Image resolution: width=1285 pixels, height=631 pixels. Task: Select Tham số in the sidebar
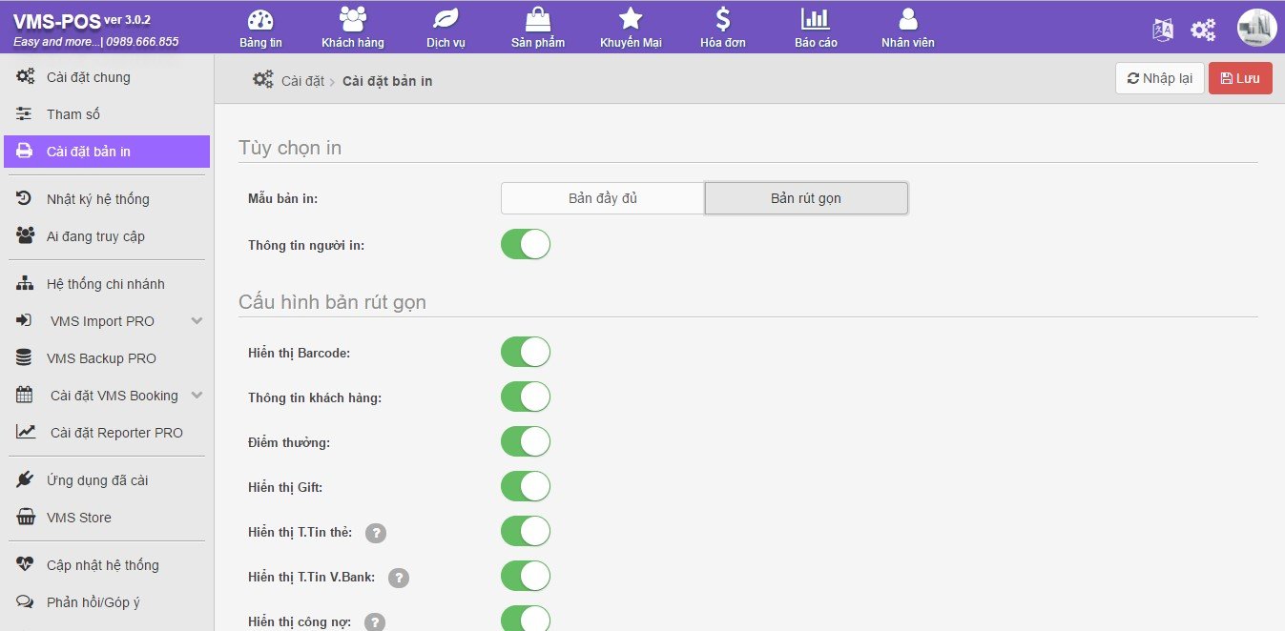(73, 114)
